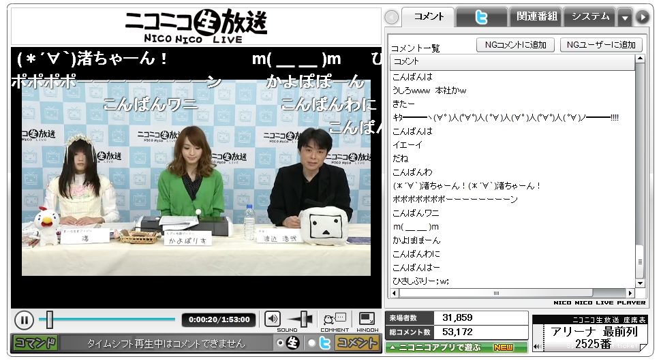The width and height of the screenshot is (661, 361).
Task: Click the horizontal scrollbar thumb
Action: point(496,293)
